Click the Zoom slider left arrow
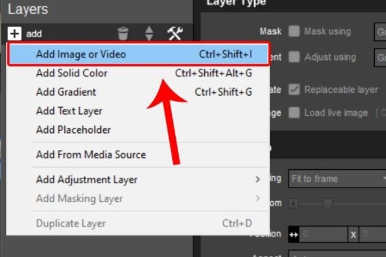Screen dimensions: 386x257 tap(293, 204)
